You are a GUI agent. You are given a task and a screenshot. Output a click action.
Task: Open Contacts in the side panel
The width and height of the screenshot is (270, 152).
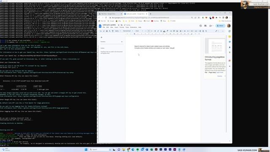point(229,47)
